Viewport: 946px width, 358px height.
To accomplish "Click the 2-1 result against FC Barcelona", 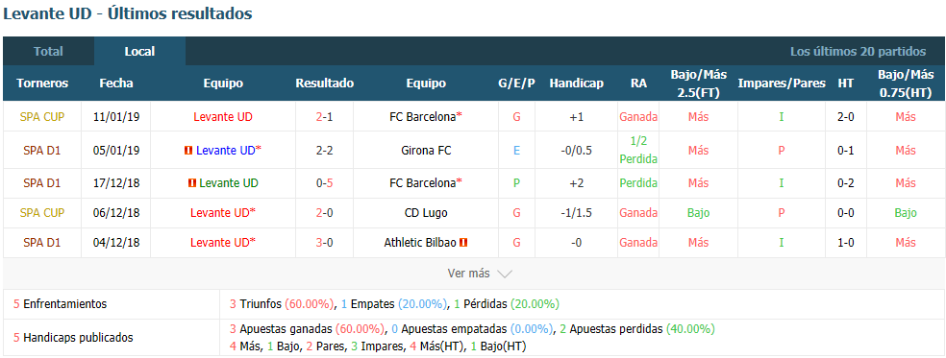I will 325,117.
